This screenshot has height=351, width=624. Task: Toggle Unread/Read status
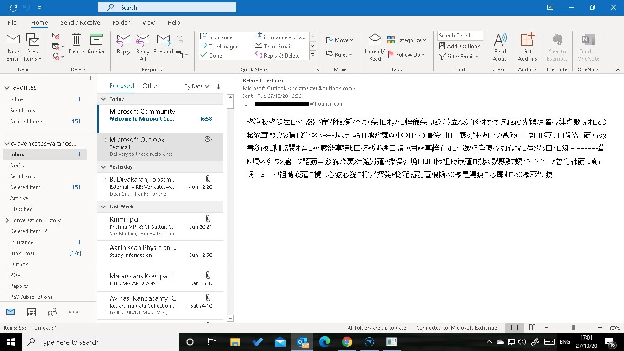pos(375,47)
